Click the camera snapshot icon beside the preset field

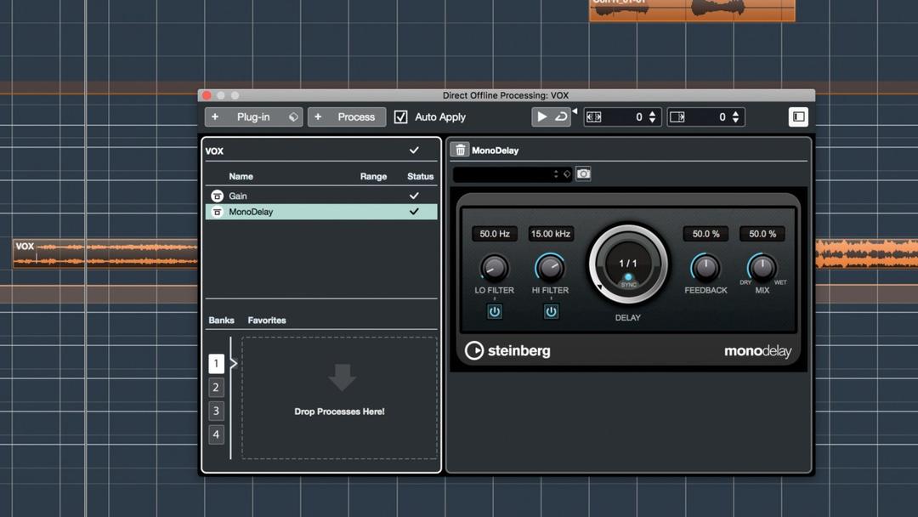583,173
